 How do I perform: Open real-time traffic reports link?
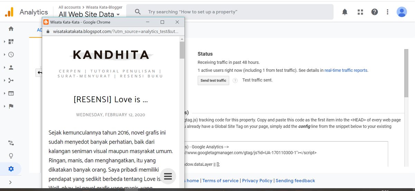pos(346,70)
